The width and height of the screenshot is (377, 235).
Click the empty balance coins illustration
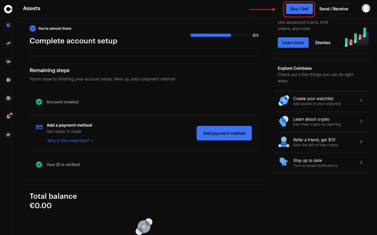pyautogui.click(x=144, y=226)
